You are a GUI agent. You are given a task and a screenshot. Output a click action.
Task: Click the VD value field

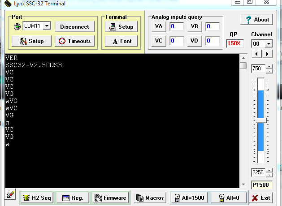click(x=213, y=41)
